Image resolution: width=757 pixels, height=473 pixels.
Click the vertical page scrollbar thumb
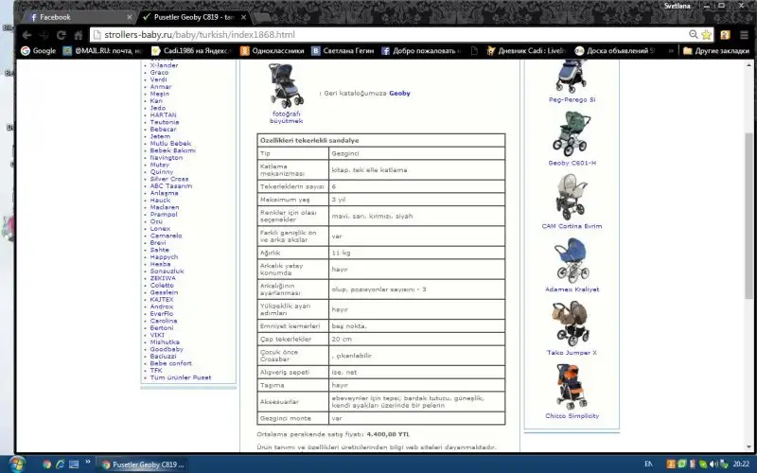click(748, 216)
